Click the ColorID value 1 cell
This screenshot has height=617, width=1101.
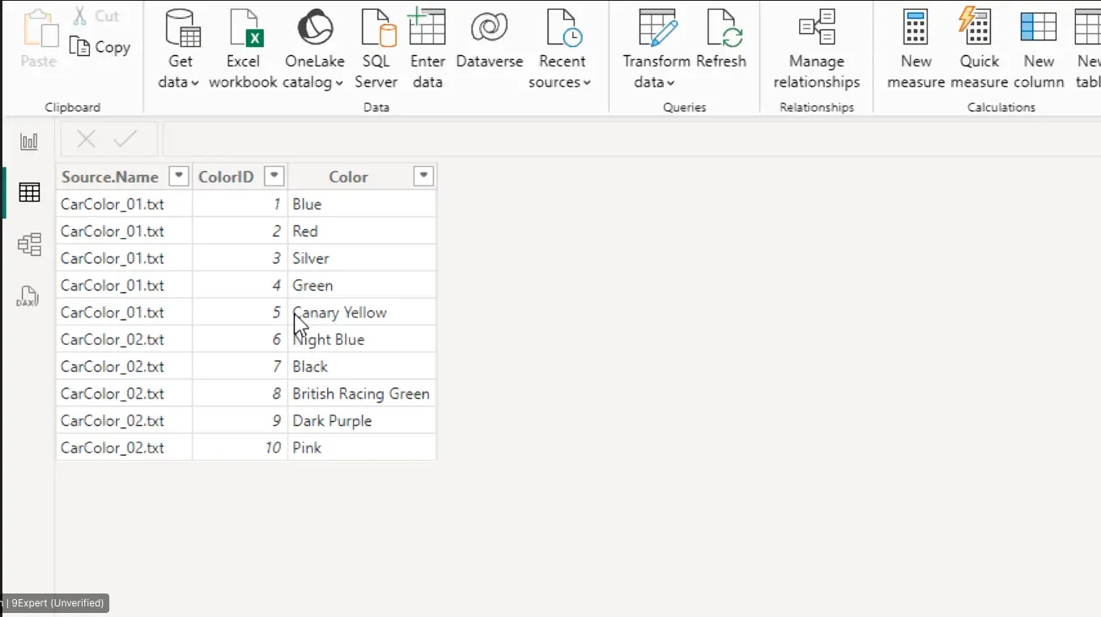point(240,204)
